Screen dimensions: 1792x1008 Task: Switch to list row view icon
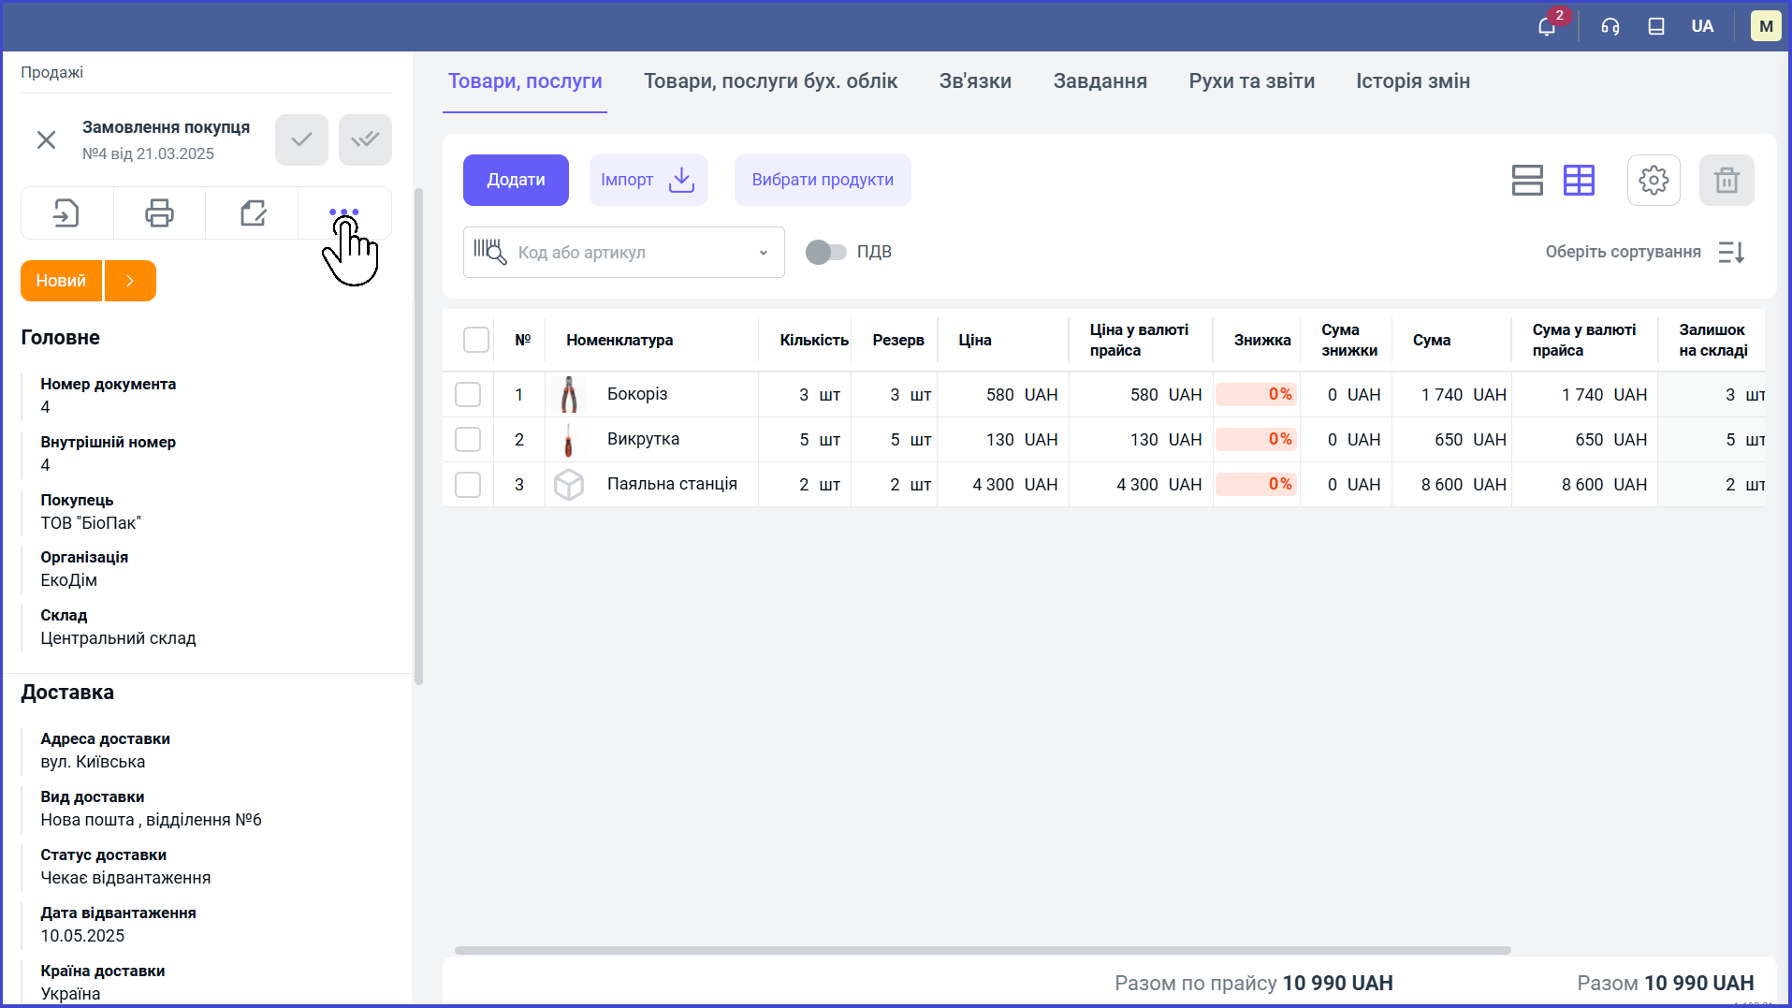(1527, 180)
